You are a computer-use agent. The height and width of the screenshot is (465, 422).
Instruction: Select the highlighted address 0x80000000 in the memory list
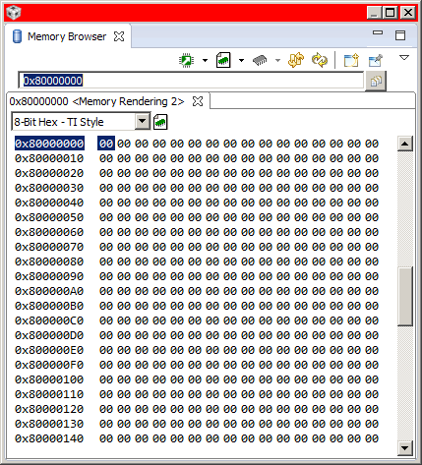(x=49, y=144)
